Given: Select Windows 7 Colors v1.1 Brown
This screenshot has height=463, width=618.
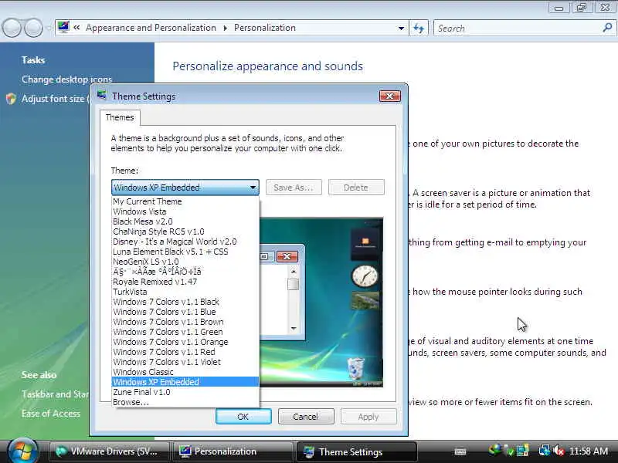Looking at the screenshot, I should (185, 322).
